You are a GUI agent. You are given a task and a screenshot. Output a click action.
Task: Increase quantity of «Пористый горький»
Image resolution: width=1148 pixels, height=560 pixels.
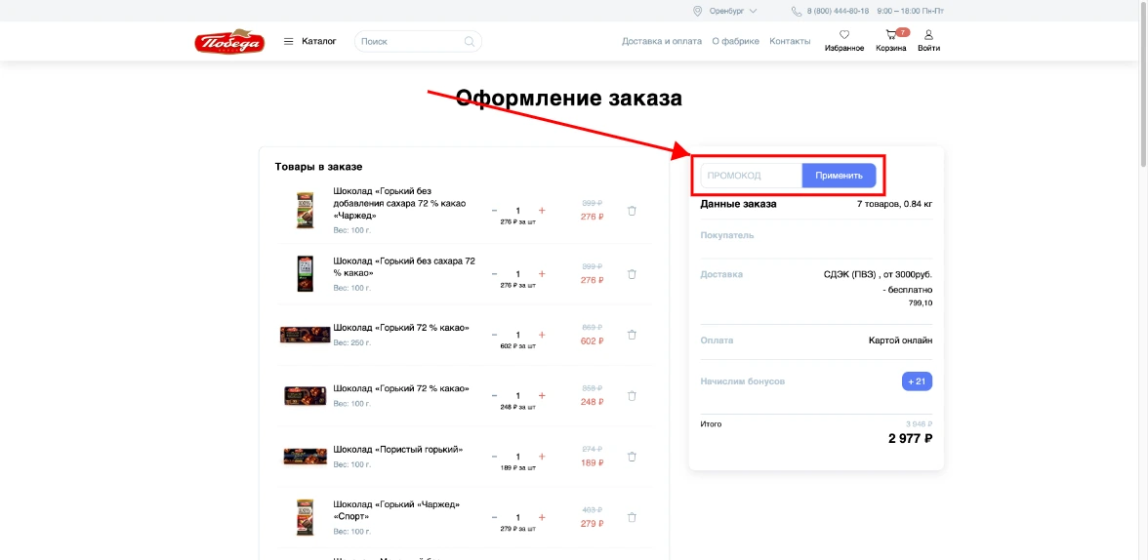pyautogui.click(x=542, y=457)
